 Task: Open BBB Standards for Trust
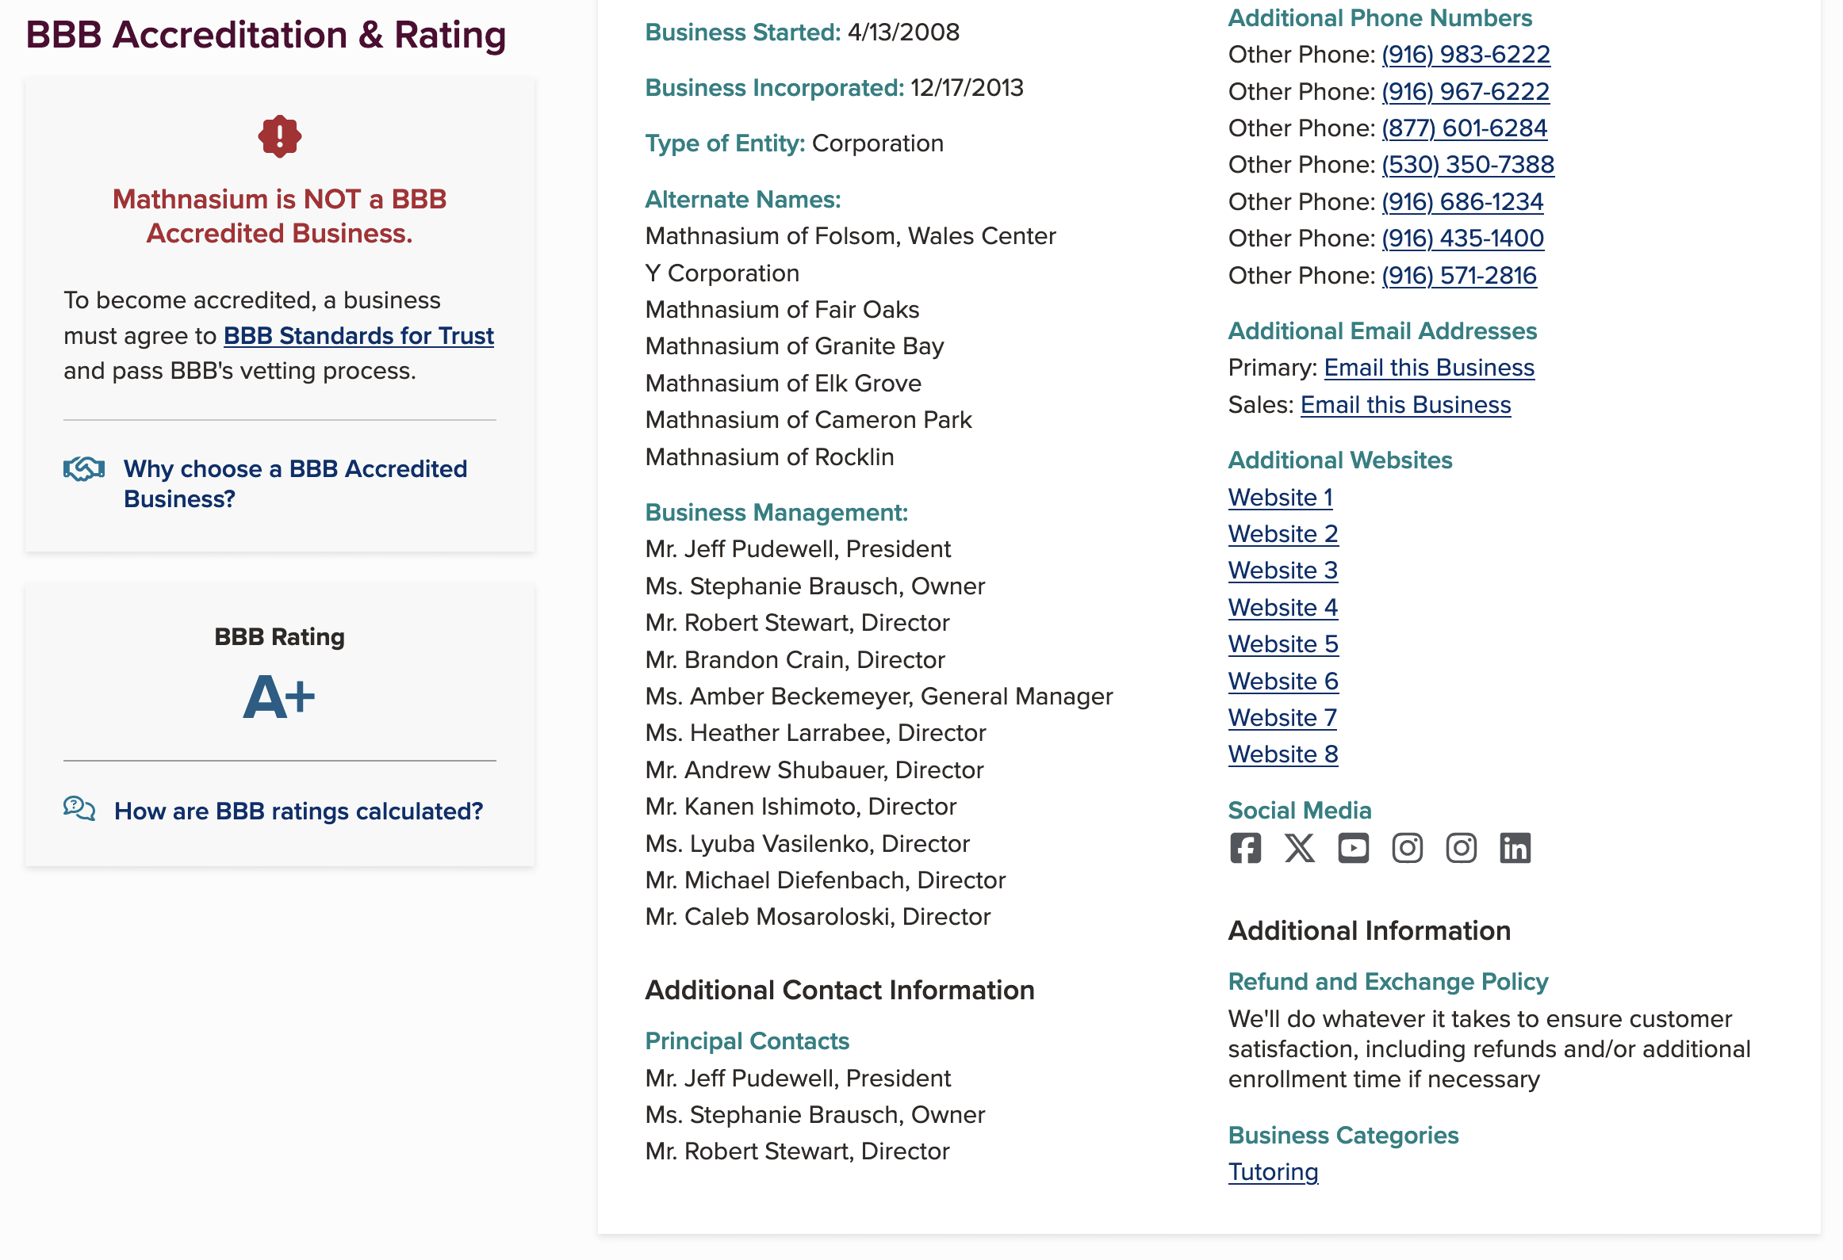358,336
